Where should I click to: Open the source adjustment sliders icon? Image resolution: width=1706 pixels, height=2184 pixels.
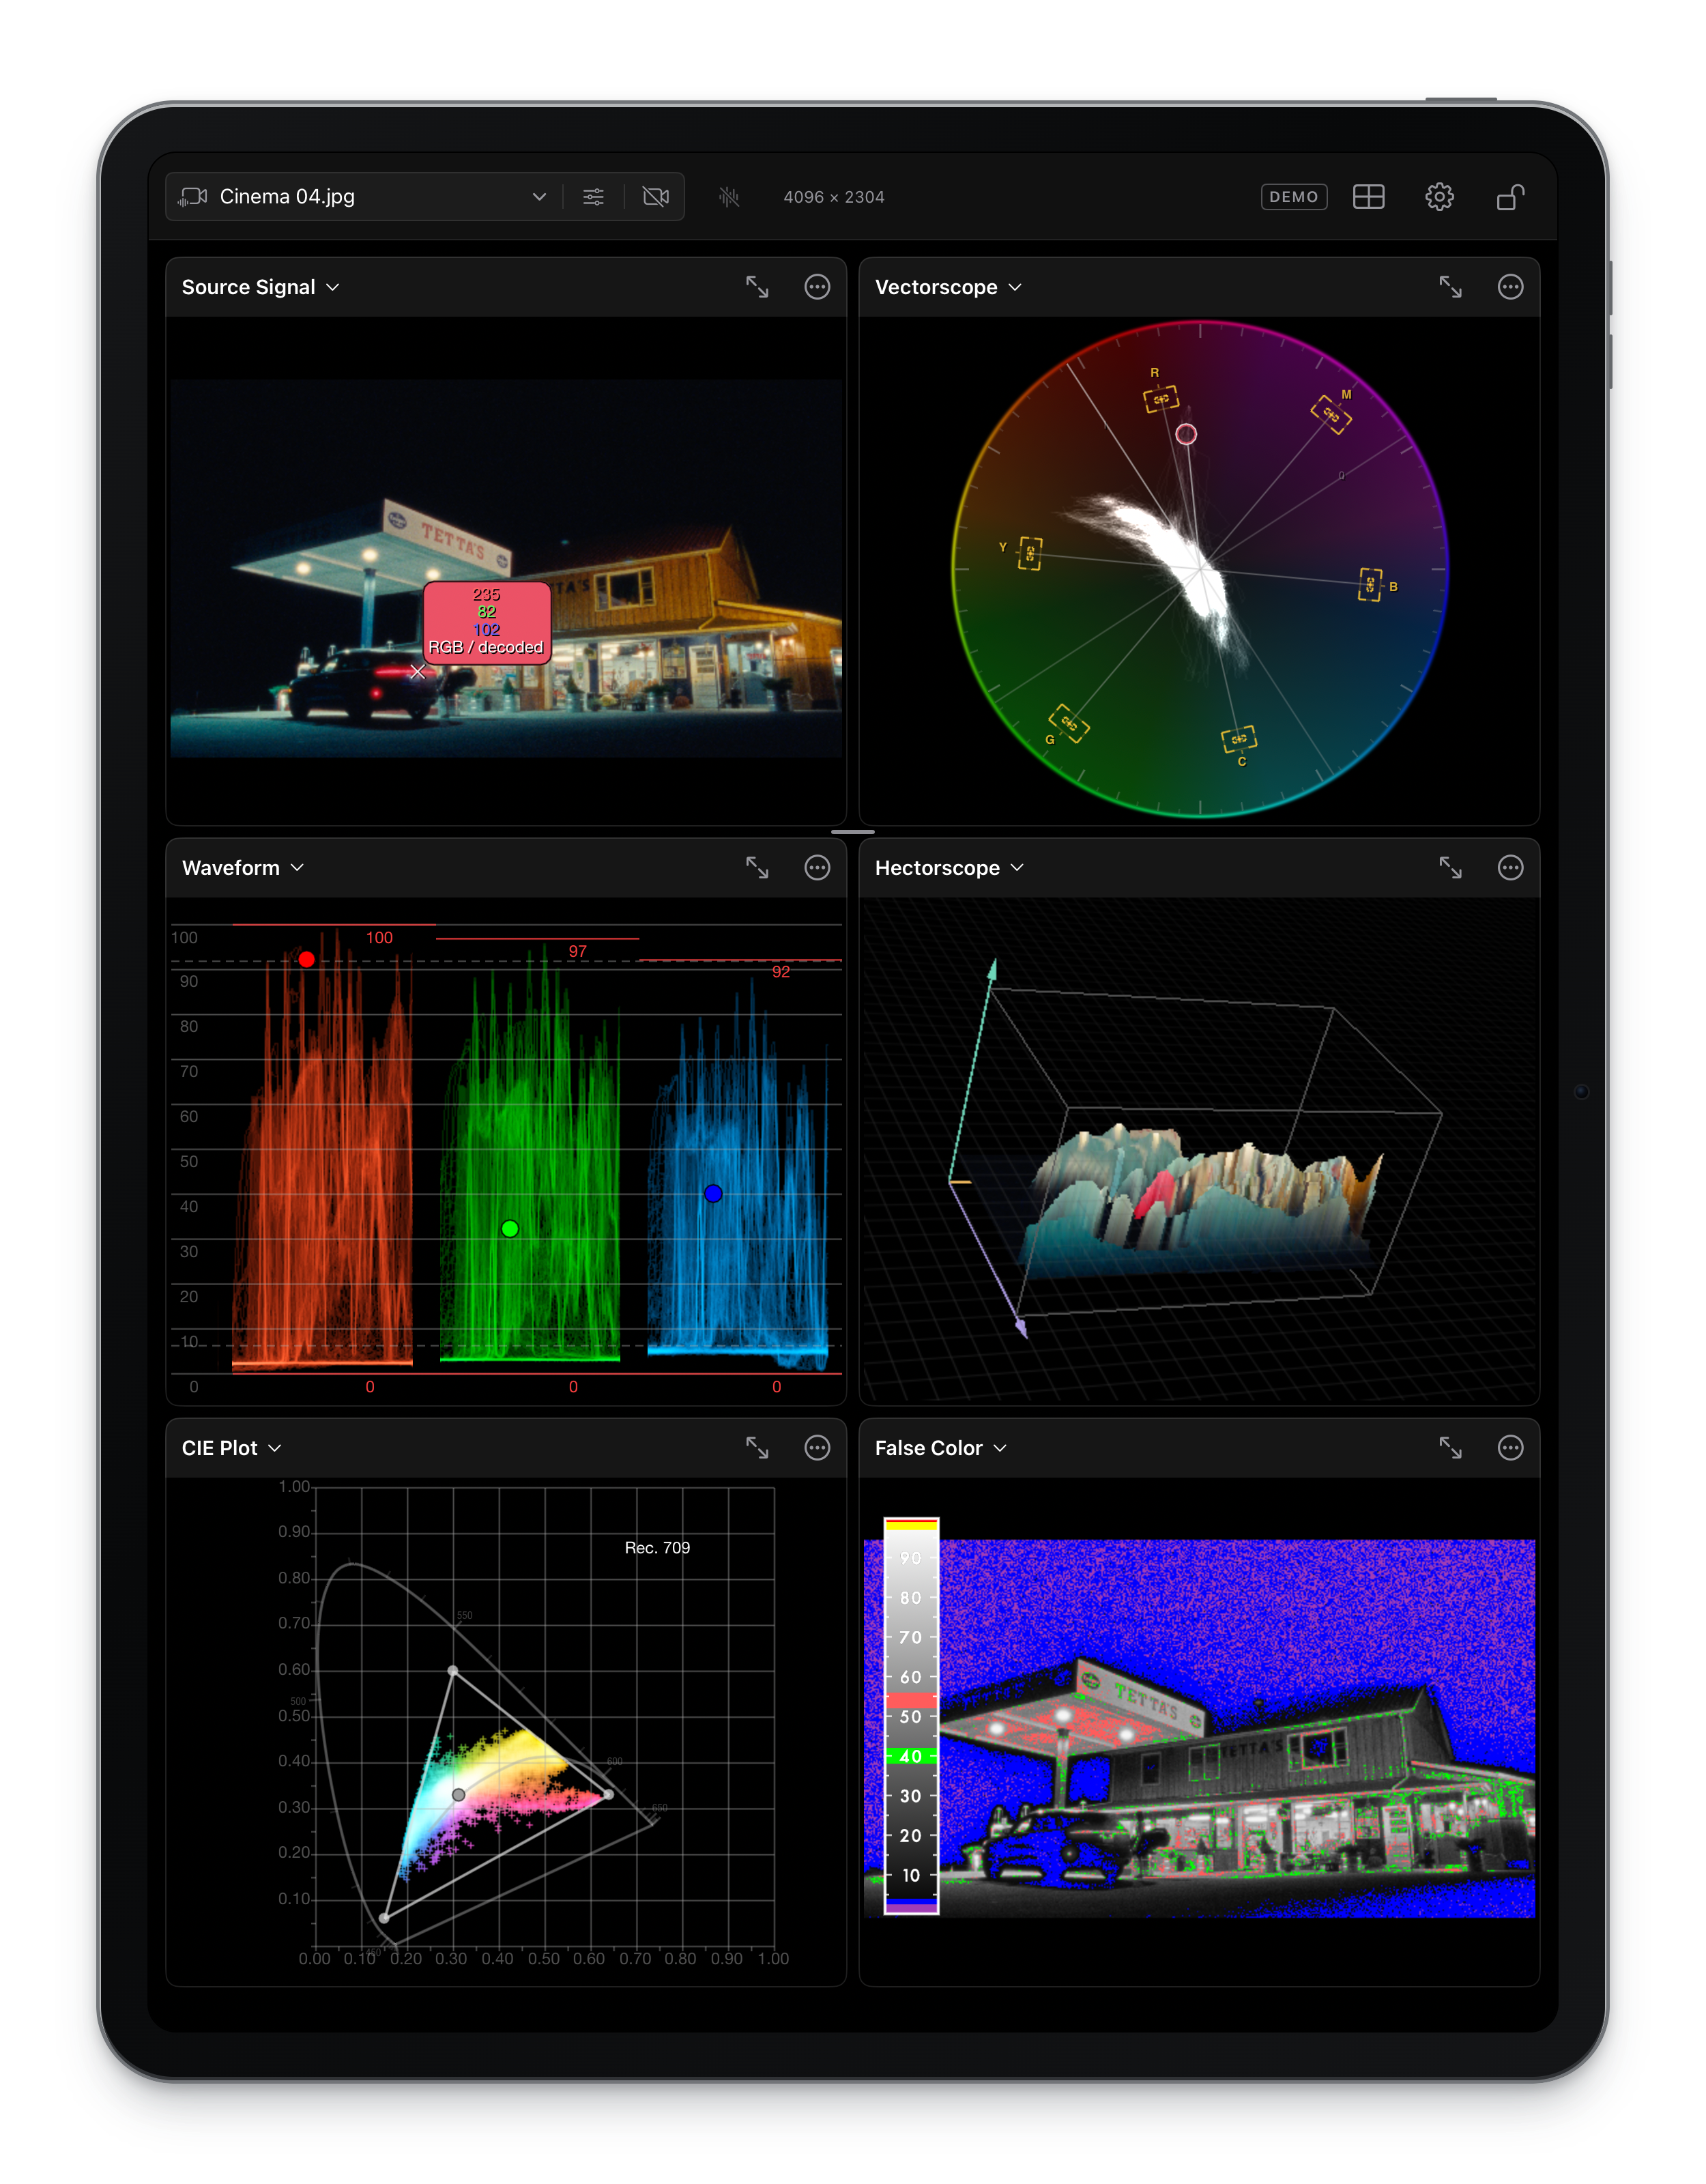click(x=593, y=197)
